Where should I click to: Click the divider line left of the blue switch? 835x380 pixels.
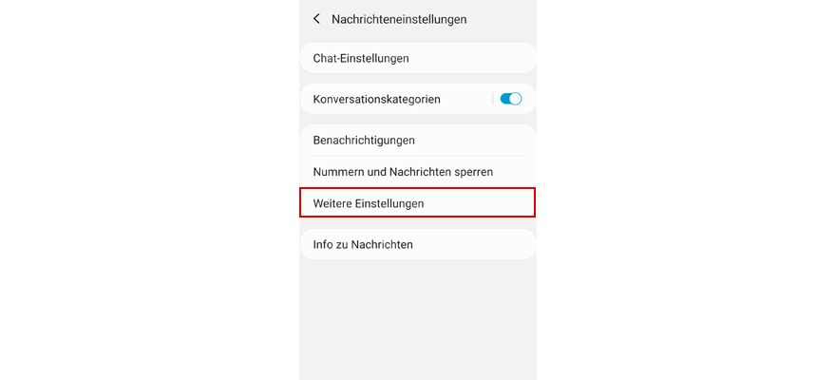coord(493,99)
